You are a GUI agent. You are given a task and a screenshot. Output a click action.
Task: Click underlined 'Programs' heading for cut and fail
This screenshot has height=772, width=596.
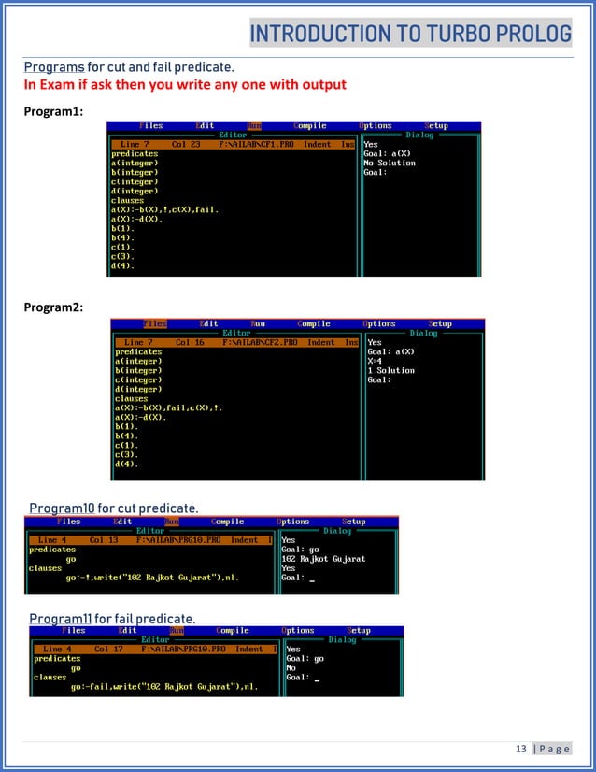pyautogui.click(x=54, y=67)
